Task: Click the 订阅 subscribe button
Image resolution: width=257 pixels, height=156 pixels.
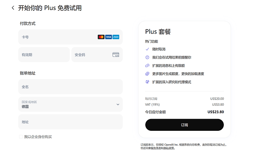Action: pyautogui.click(x=184, y=125)
